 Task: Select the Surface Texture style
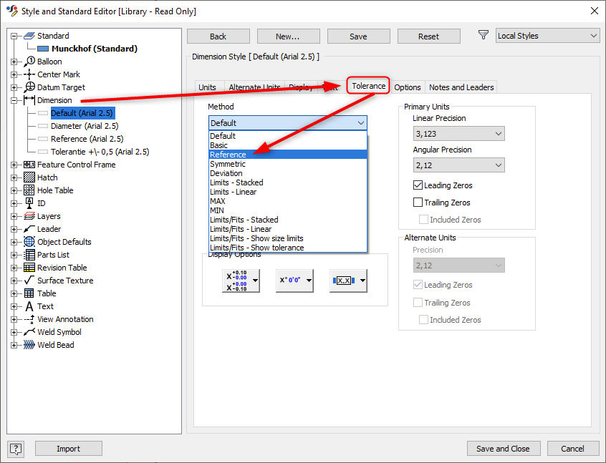(x=63, y=281)
